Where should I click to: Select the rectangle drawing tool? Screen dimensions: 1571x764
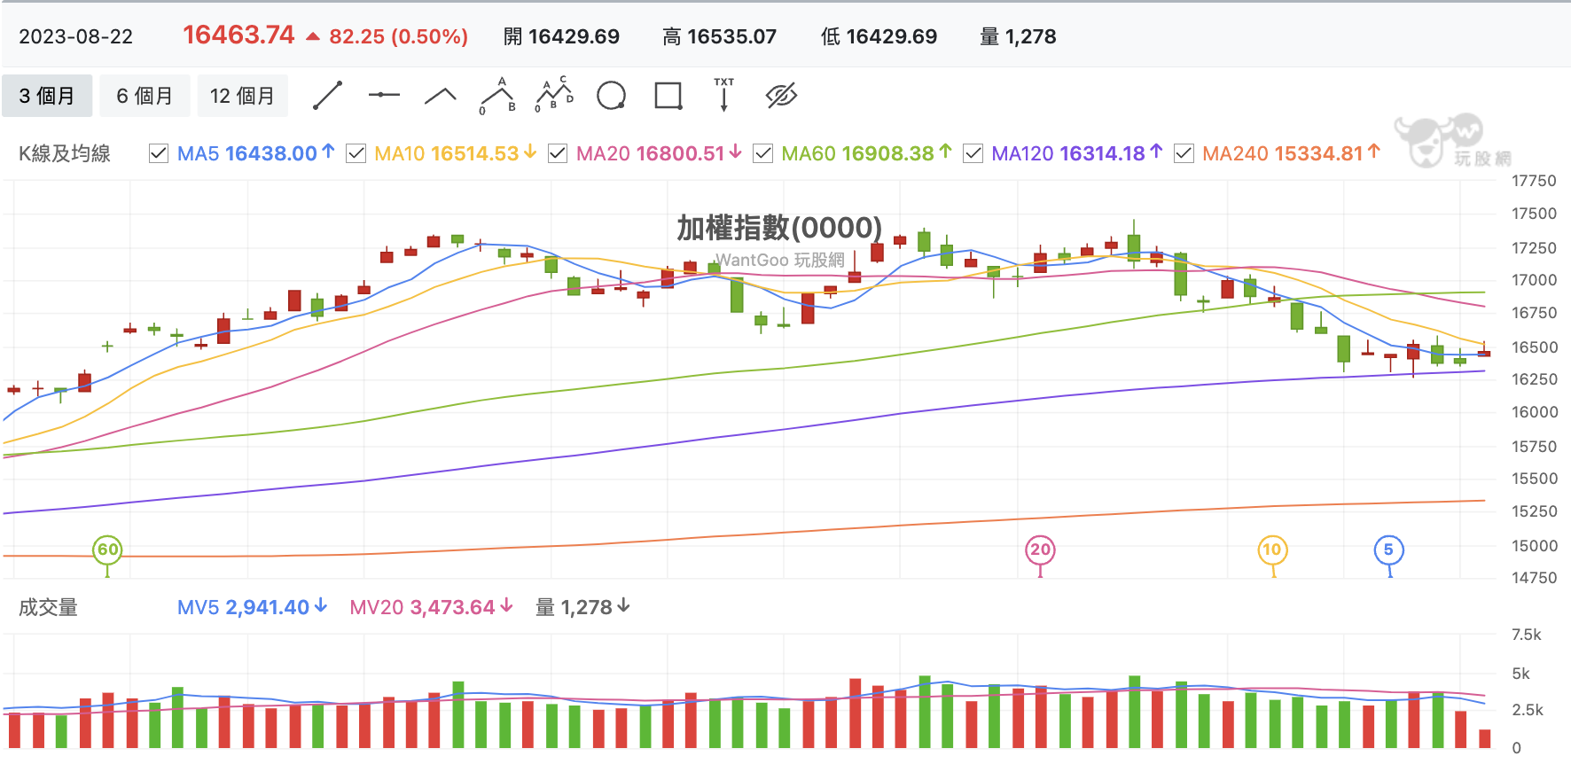click(x=668, y=96)
